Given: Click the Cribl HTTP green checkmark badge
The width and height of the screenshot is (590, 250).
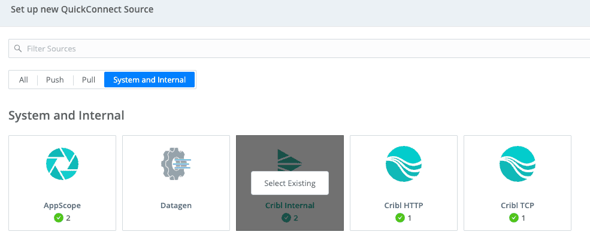Looking at the screenshot, I should pos(400,218).
